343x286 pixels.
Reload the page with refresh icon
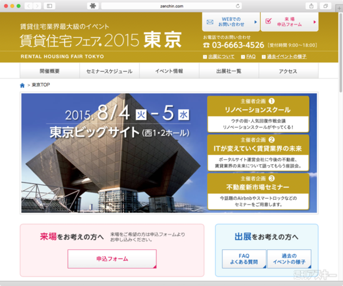[x=238, y=6]
